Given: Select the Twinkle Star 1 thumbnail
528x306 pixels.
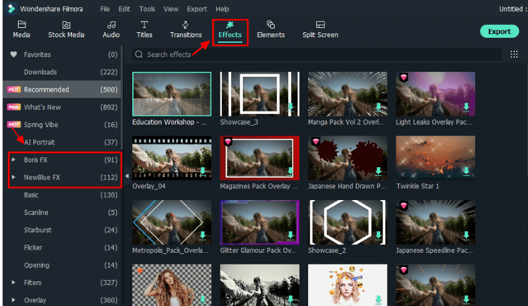Looking at the screenshot, I should [435, 157].
